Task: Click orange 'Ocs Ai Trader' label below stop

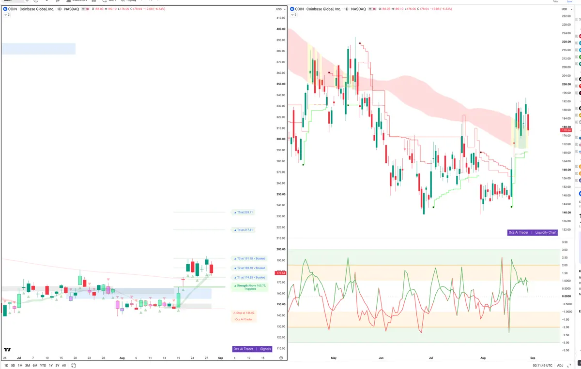Action: tap(244, 319)
